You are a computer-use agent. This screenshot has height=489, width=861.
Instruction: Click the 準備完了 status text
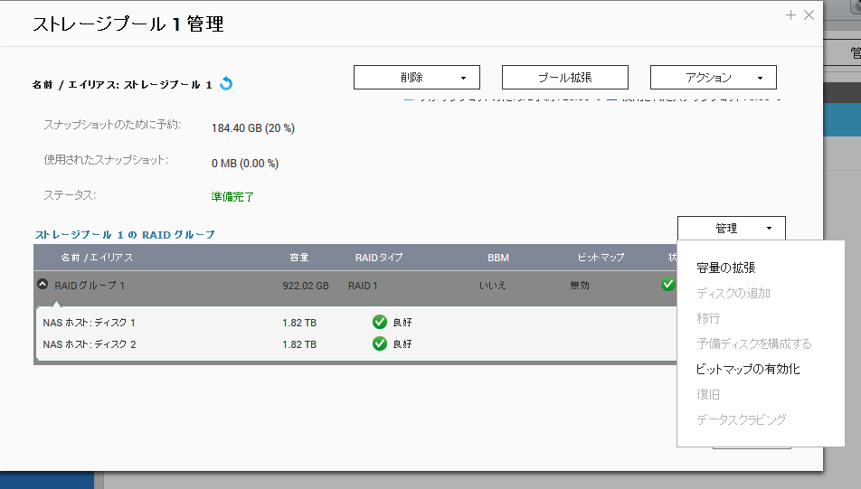232,196
